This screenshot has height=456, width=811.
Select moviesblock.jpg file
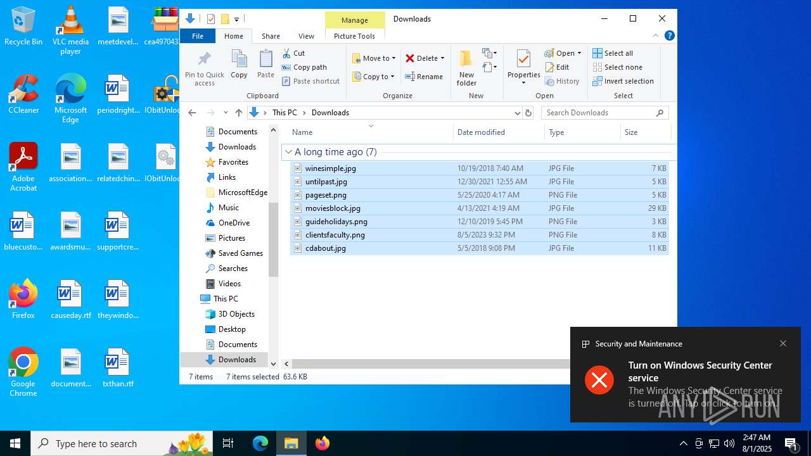479,208
